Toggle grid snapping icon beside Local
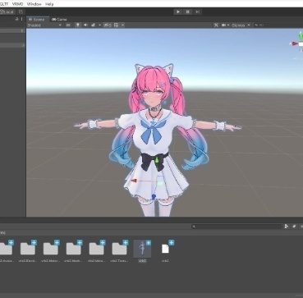The height and width of the screenshot is (298, 303). pyautogui.click(x=21, y=11)
